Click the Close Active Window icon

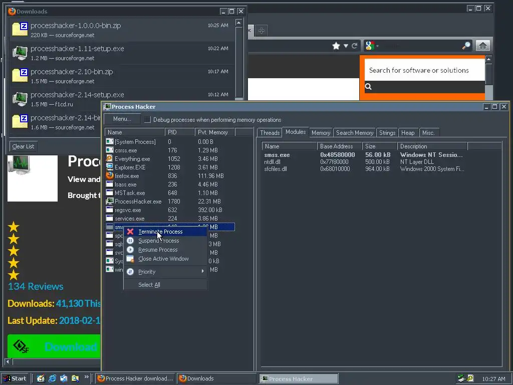click(x=130, y=259)
